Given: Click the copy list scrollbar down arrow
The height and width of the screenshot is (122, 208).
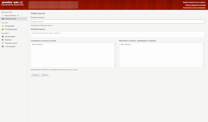Looking at the screenshot, I should tap(115, 66).
